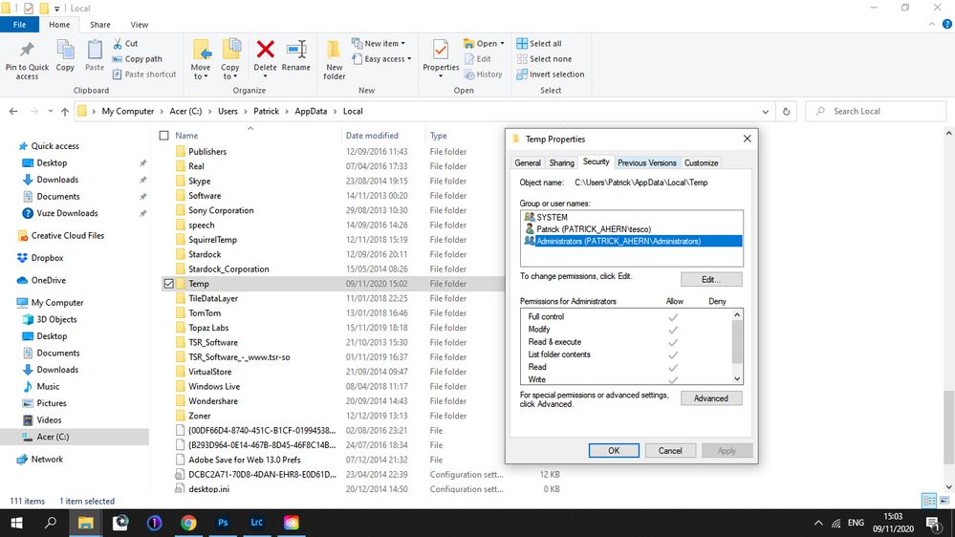This screenshot has height=537, width=955.
Task: Switch to the Share ribbon tab
Action: coord(99,24)
